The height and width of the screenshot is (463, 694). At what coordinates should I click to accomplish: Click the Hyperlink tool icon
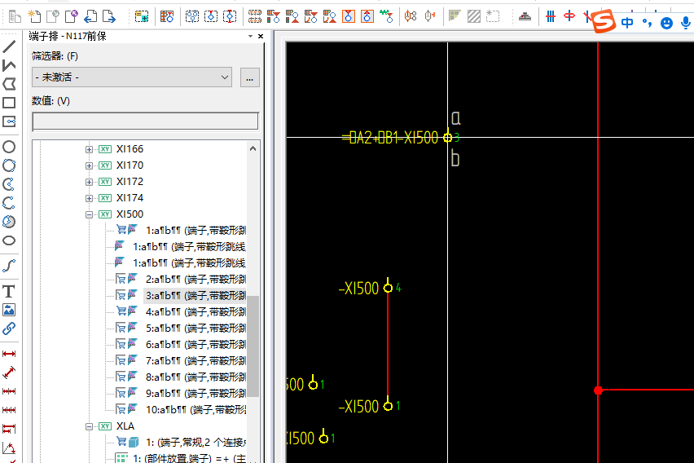pos(9,329)
